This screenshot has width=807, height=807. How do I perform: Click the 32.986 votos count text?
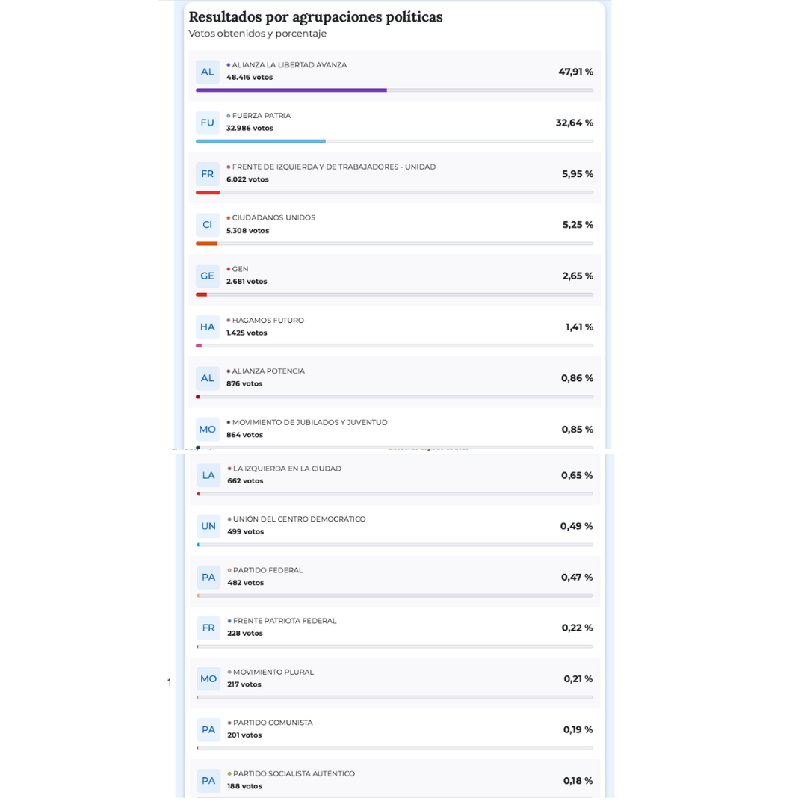click(x=250, y=128)
